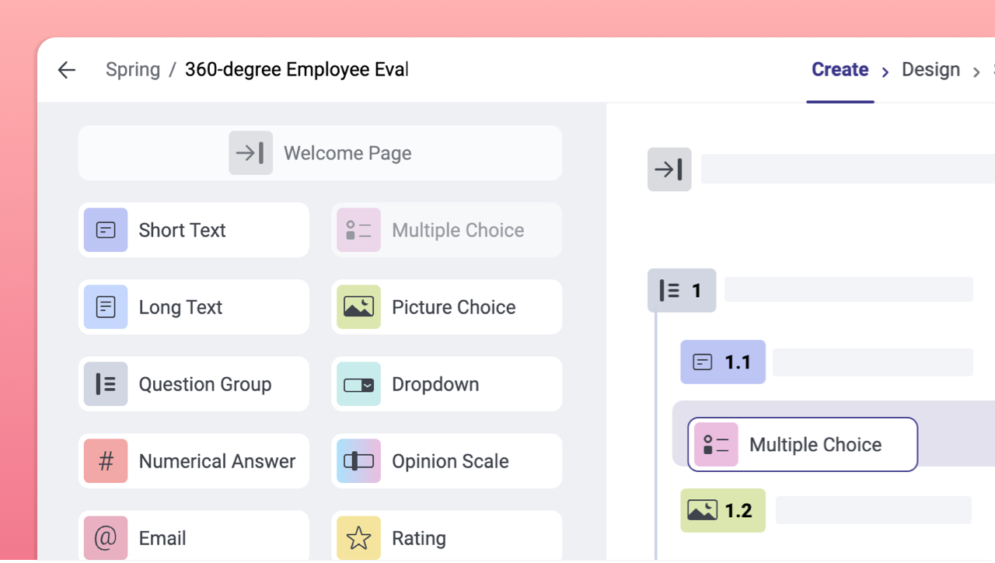Click the Numerical Answer hash icon
The height and width of the screenshot is (563, 995).
(x=106, y=461)
